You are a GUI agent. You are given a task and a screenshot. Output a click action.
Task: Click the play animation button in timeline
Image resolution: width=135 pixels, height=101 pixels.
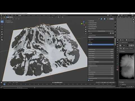[59, 82]
